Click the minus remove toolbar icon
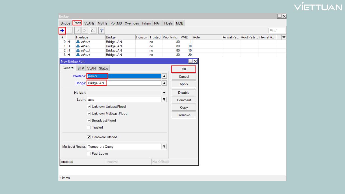 tap(70, 30)
